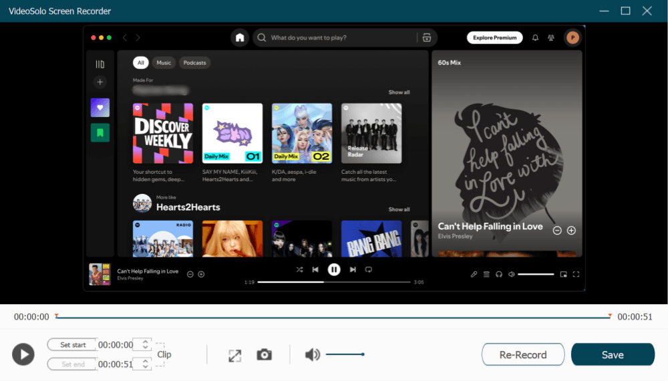Click the recording timeline track
Image resolution: width=668 pixels, height=381 pixels.
(333, 317)
